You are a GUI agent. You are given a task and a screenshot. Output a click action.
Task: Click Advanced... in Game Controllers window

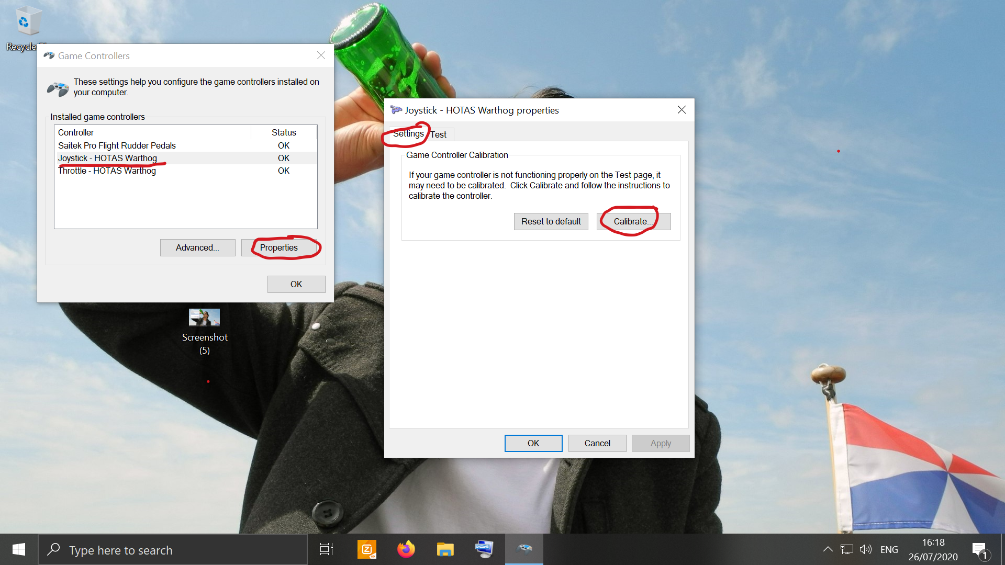tap(197, 247)
